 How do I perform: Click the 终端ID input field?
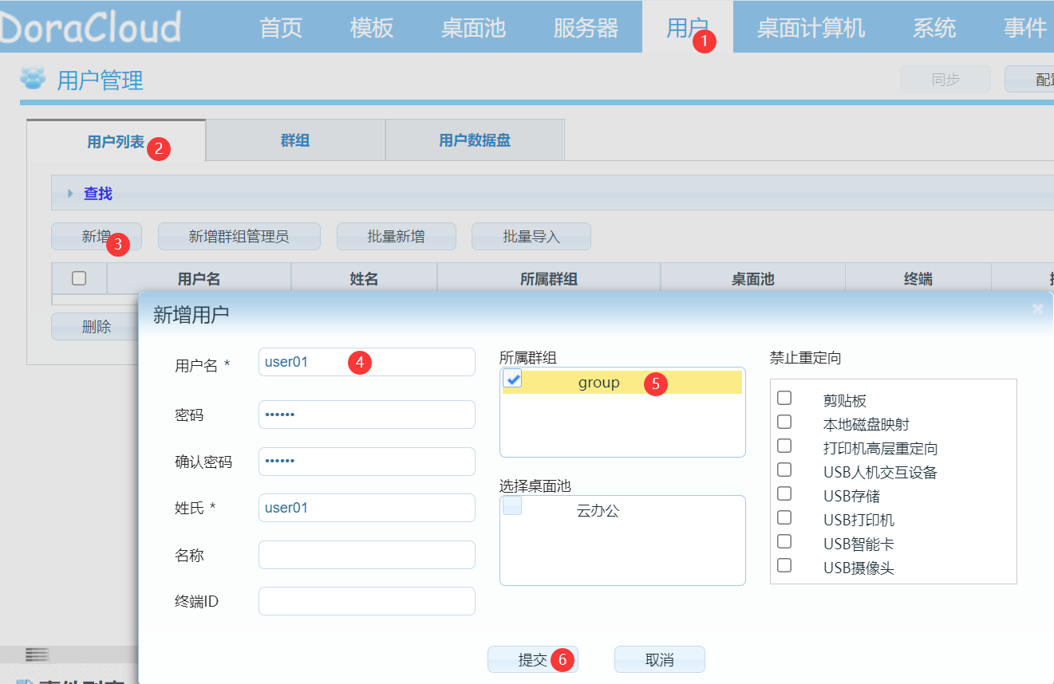366,600
